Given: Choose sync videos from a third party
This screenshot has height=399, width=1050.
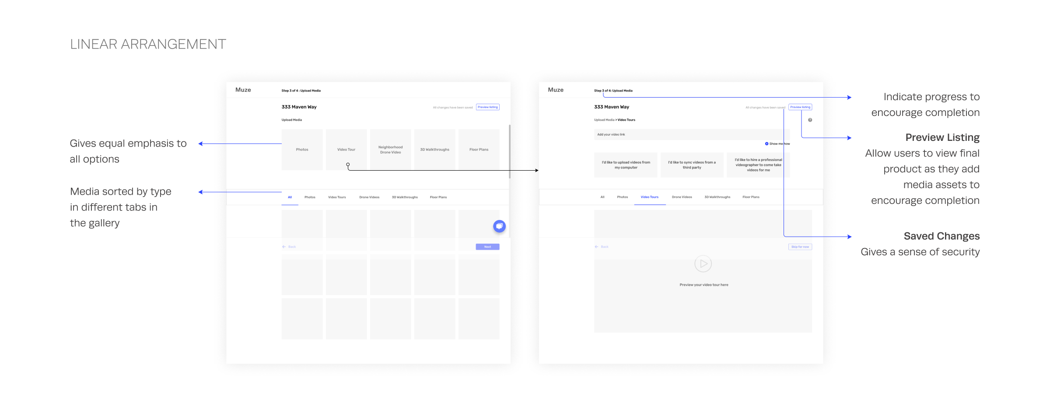Looking at the screenshot, I should point(692,165).
